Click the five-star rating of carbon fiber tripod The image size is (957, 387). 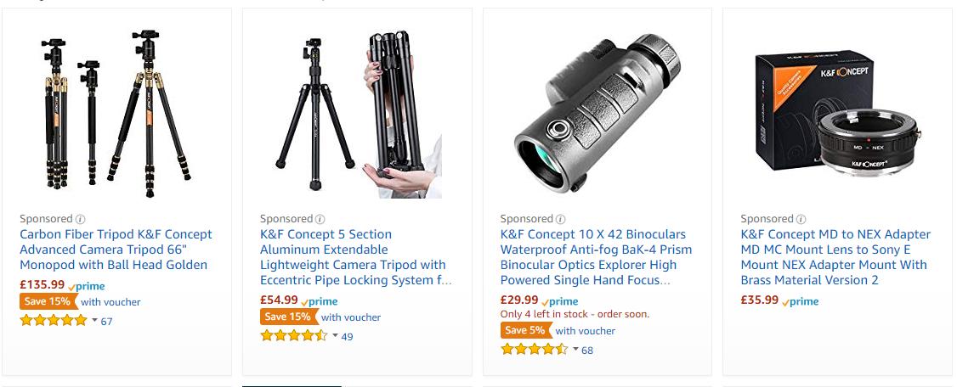point(54,321)
